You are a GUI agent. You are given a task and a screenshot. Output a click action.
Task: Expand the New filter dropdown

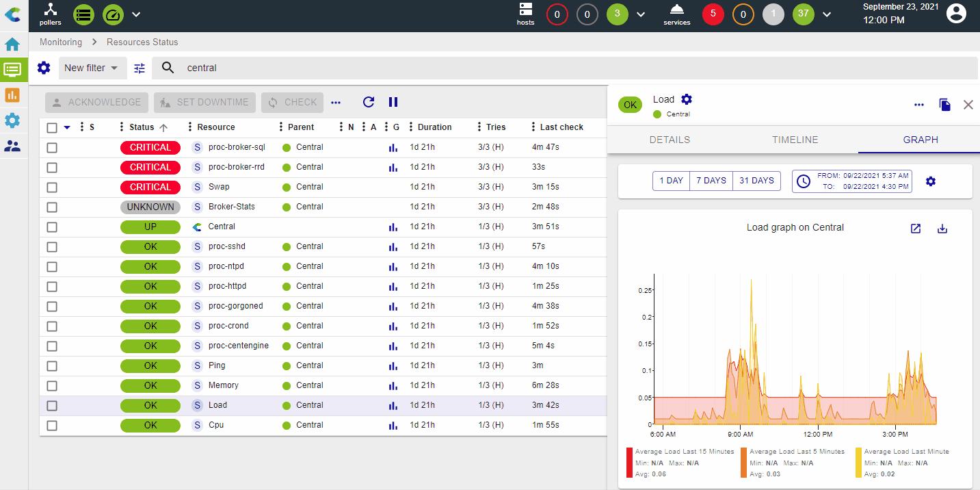pyautogui.click(x=91, y=68)
